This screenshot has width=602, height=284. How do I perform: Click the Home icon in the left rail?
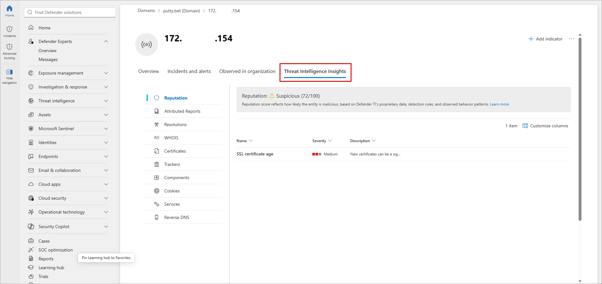click(x=9, y=9)
